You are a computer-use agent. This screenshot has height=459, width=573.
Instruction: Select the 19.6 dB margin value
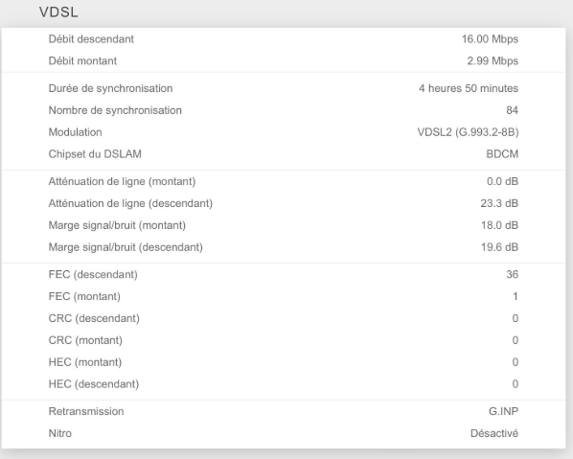pos(499,247)
